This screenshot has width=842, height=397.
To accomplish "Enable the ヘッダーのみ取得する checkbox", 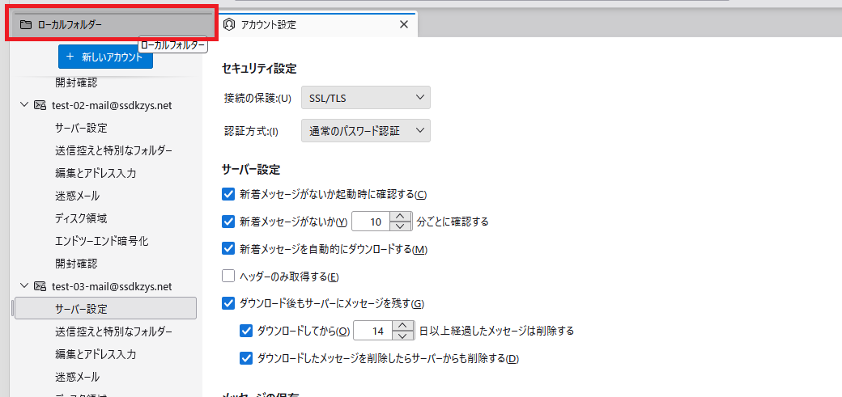I will point(228,277).
